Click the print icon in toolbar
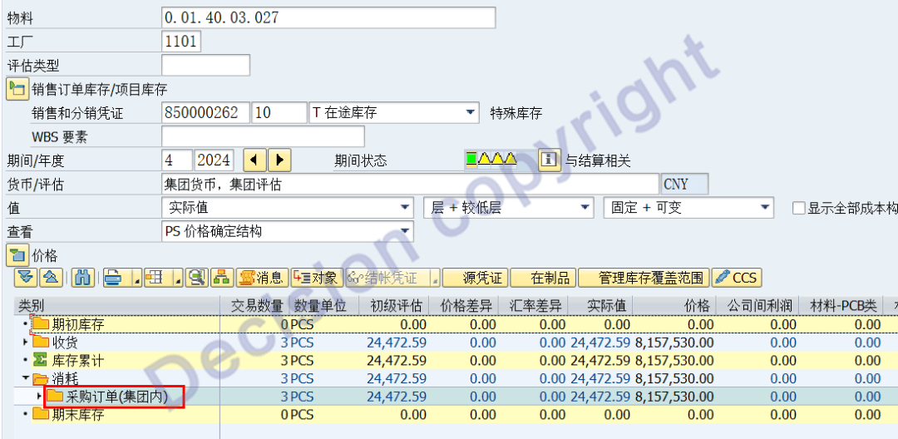 point(114,278)
